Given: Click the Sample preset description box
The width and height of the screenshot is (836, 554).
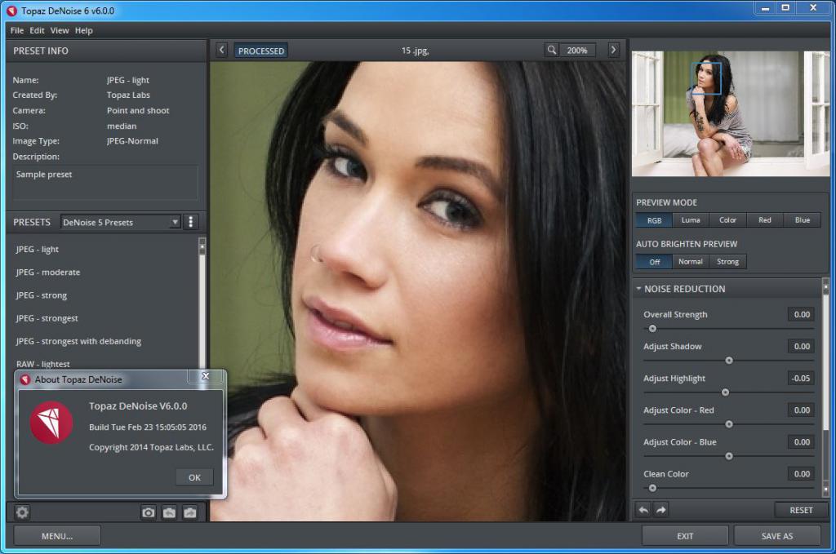Looking at the screenshot, I should pyautogui.click(x=105, y=183).
